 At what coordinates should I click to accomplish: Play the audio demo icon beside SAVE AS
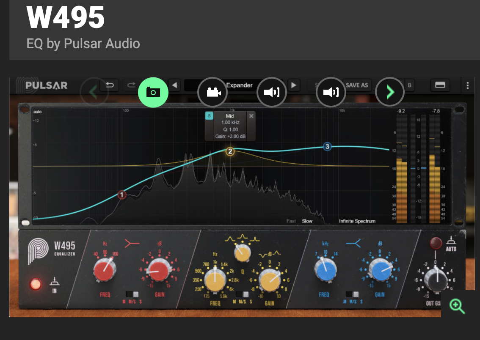pyautogui.click(x=331, y=92)
